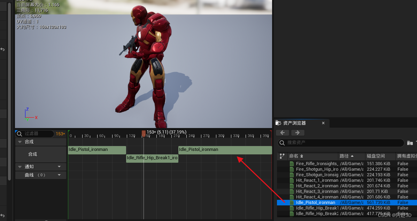This screenshot has height=221, width=417.
Task: Click the 60 tick on timeline ruler
Action: click(x=102, y=136)
